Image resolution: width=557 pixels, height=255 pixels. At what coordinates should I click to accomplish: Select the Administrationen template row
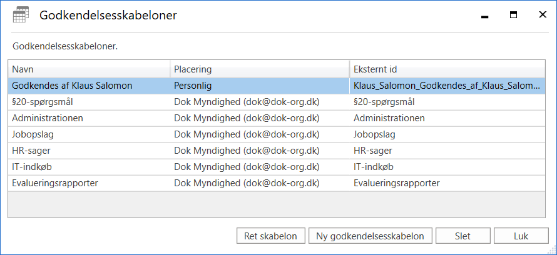(48, 118)
